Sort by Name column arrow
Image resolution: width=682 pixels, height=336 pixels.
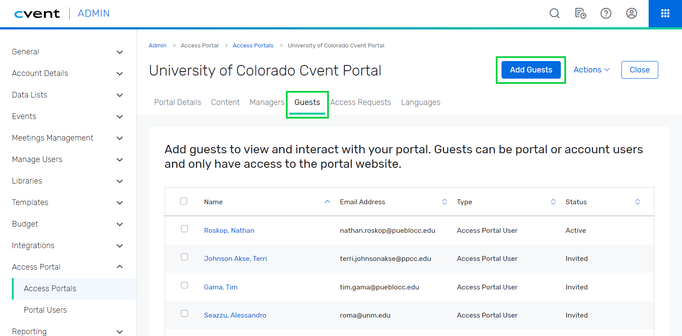click(327, 202)
